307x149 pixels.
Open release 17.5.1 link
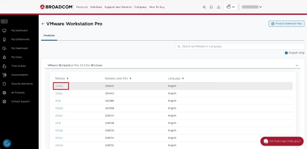59,116
